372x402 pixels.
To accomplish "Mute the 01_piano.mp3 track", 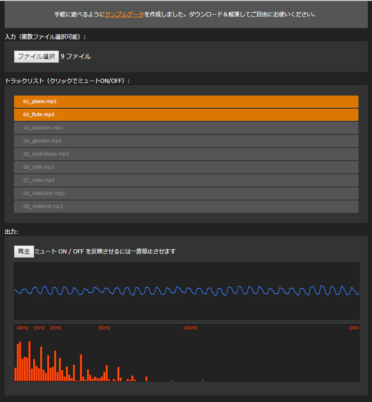I will (x=186, y=102).
